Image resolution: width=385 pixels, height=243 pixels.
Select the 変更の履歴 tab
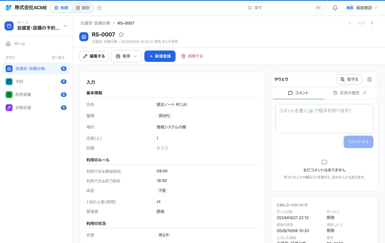[x=350, y=93]
